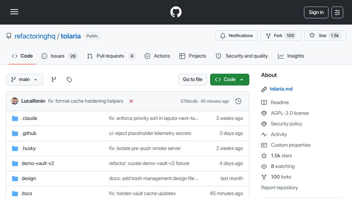The height and width of the screenshot is (198, 352).
Task: View tags icon in the file toolbar
Action: [69, 80]
